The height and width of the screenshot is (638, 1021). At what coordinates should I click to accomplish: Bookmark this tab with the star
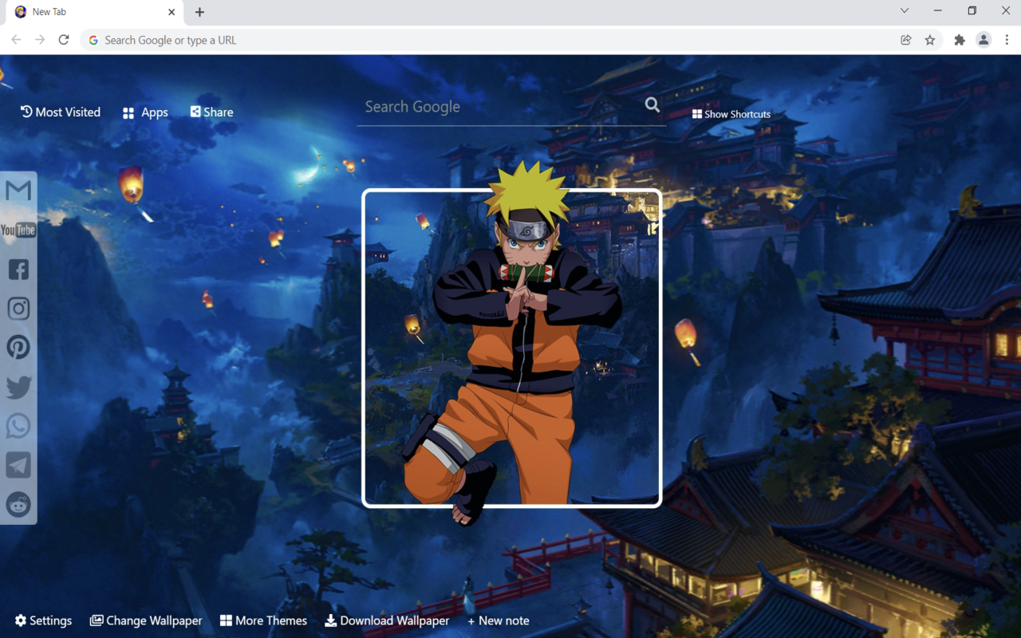(x=930, y=40)
